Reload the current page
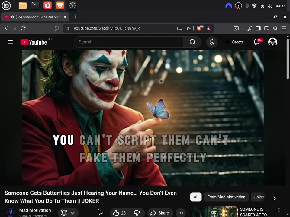Screen dimensions: 290x217 coord(23,28)
